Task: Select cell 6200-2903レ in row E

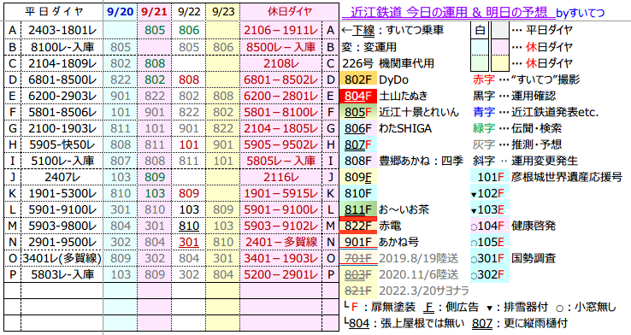Action: tap(62, 96)
